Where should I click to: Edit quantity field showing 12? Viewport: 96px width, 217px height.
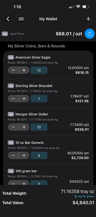click(39, 70)
